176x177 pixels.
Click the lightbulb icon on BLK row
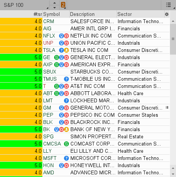tap(61, 122)
